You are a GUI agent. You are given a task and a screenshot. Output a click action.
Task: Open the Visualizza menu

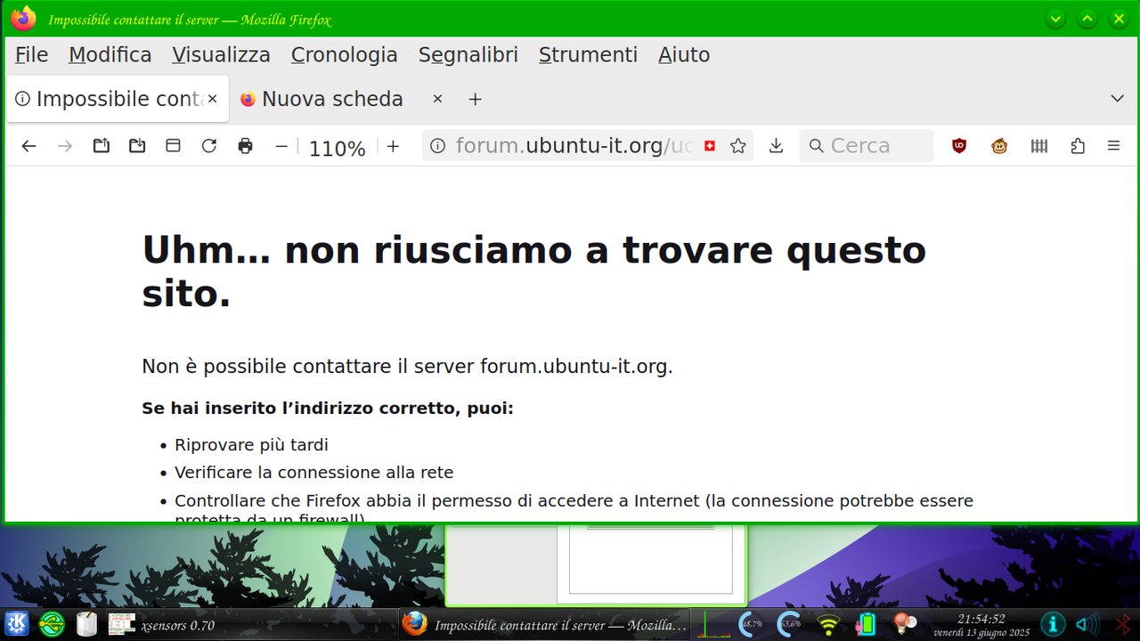pyautogui.click(x=222, y=55)
